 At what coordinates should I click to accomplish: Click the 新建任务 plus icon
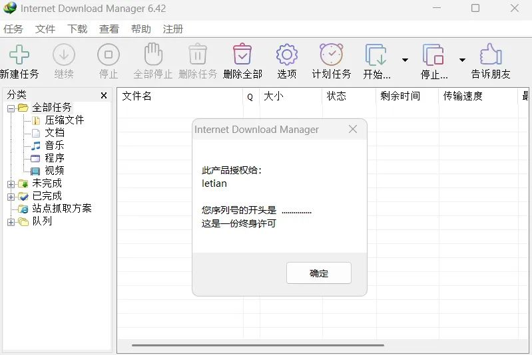[x=19, y=55]
